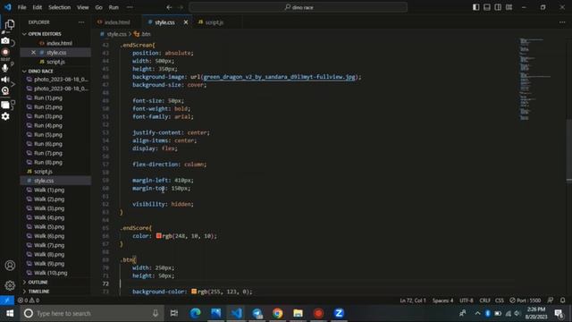Open Zoom from the taskbar
This screenshot has width=572, height=322.
(339, 313)
